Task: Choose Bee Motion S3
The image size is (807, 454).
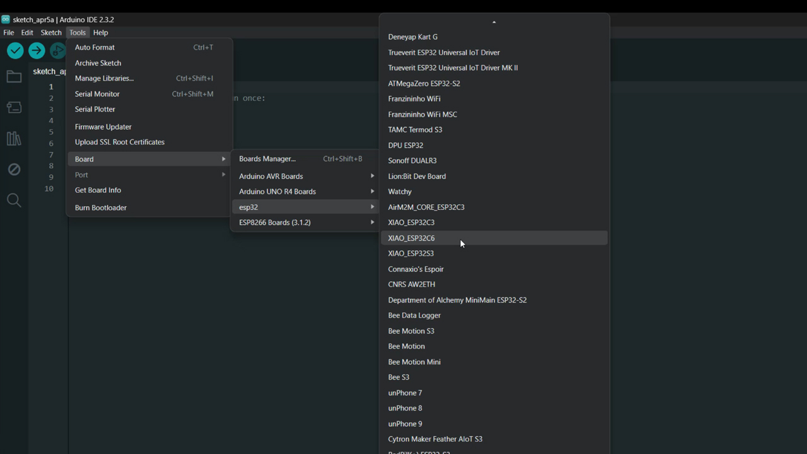Action: 494,331
